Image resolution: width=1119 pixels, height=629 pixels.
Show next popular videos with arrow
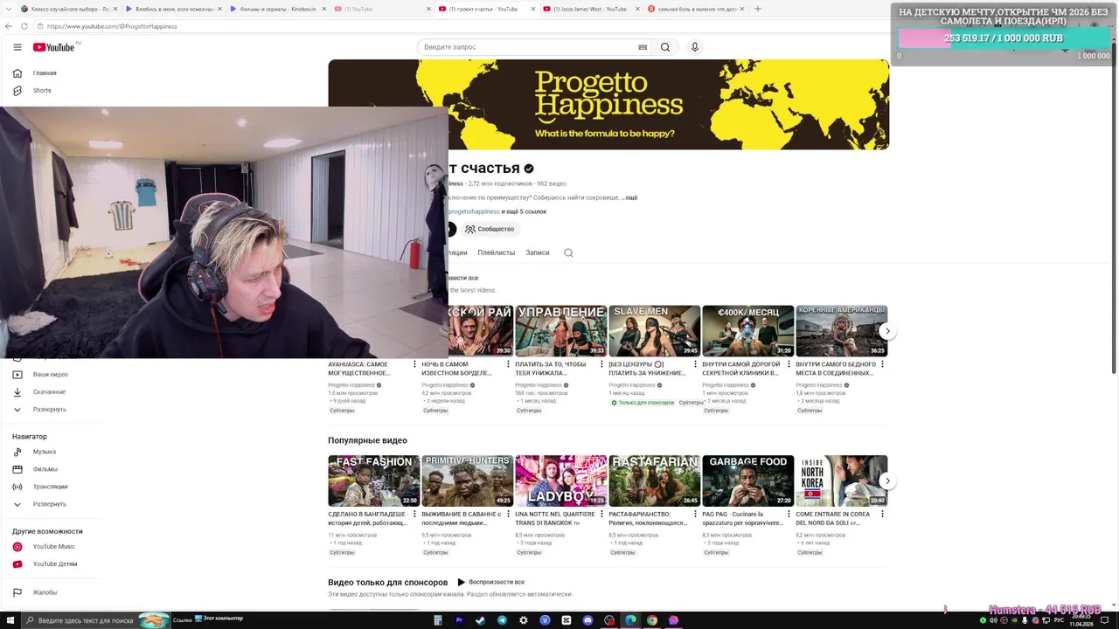tap(887, 480)
